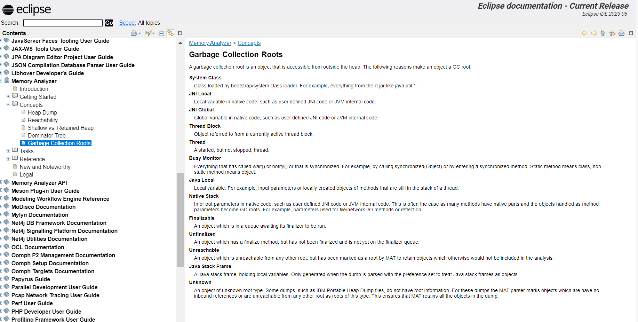Click the print topics icon in Contents
The width and height of the screenshot is (638, 322).
click(134, 33)
